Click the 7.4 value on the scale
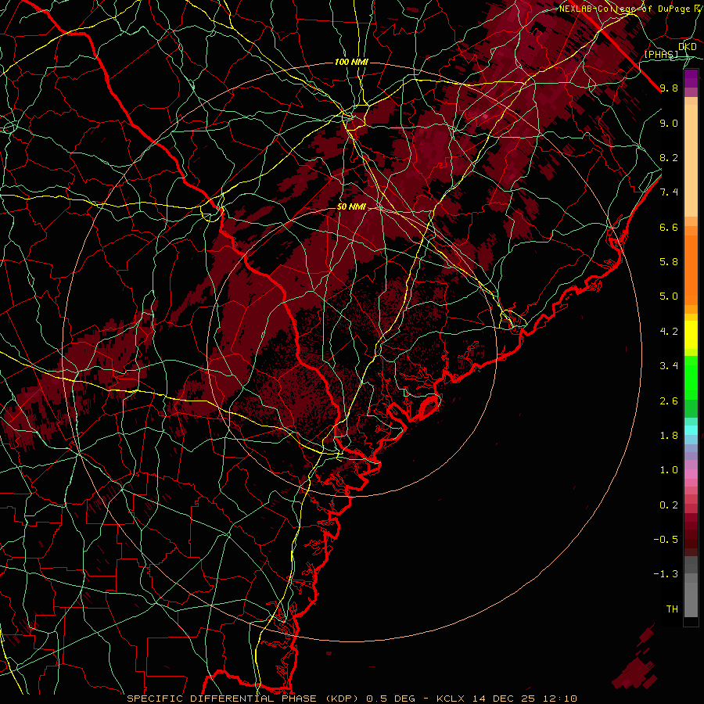 669,192
